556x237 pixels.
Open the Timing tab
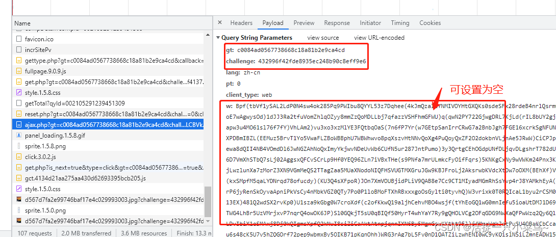tap(400, 23)
